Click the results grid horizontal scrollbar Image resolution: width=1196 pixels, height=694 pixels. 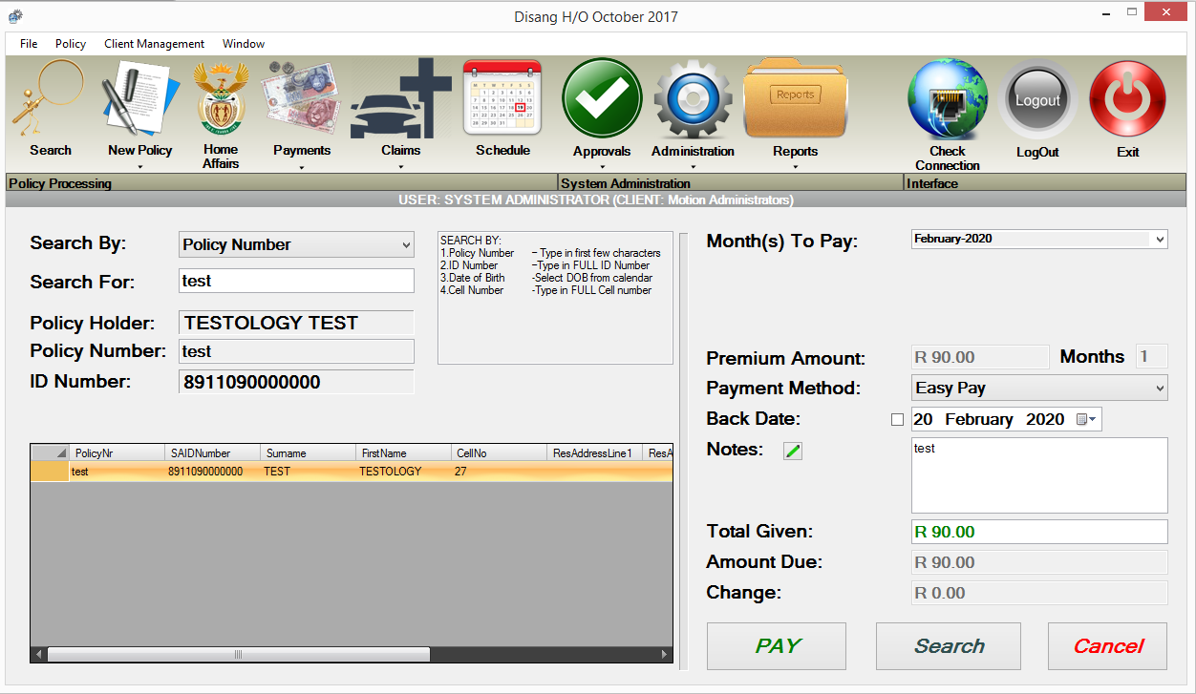[239, 655]
